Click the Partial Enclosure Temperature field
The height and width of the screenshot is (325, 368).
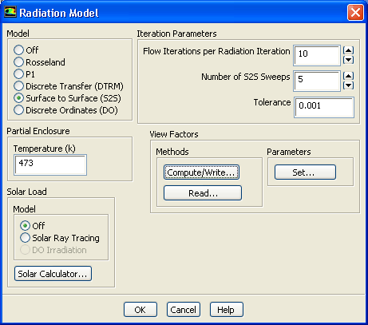pos(50,164)
